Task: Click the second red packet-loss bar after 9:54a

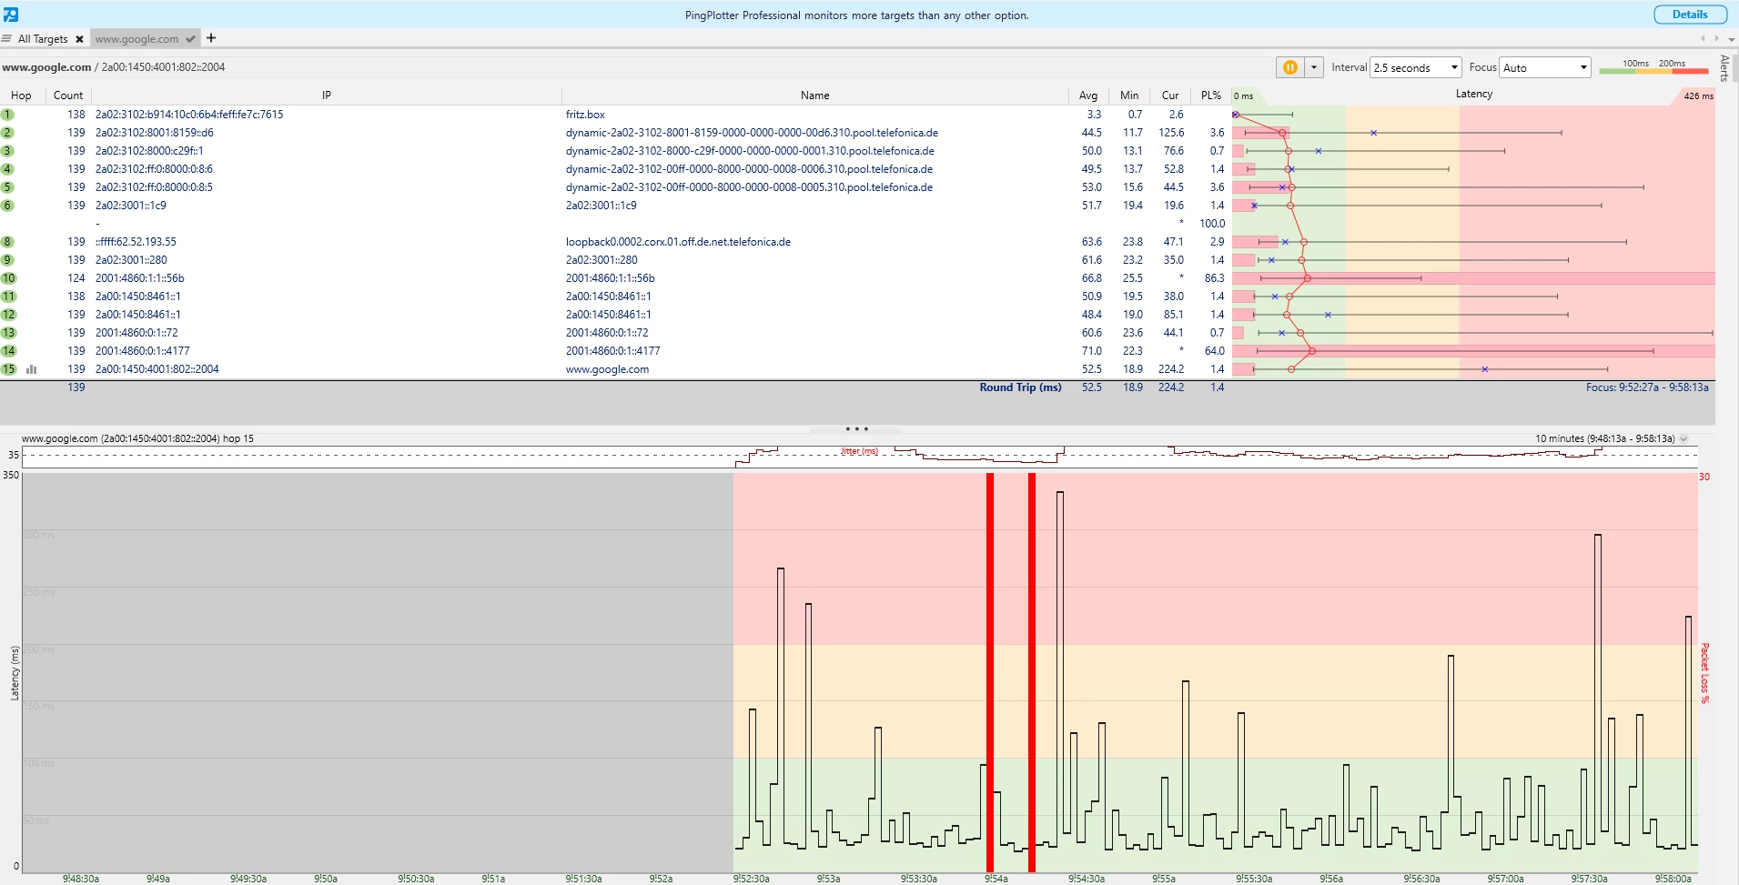Action: [1032, 672]
